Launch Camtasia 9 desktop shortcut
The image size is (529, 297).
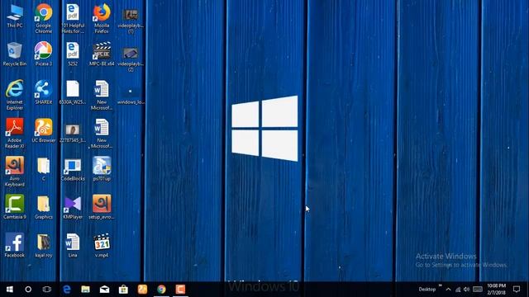coord(15,207)
